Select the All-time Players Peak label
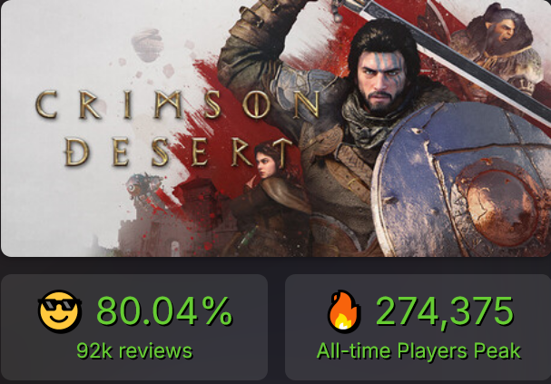The image size is (551, 384). [x=418, y=350]
